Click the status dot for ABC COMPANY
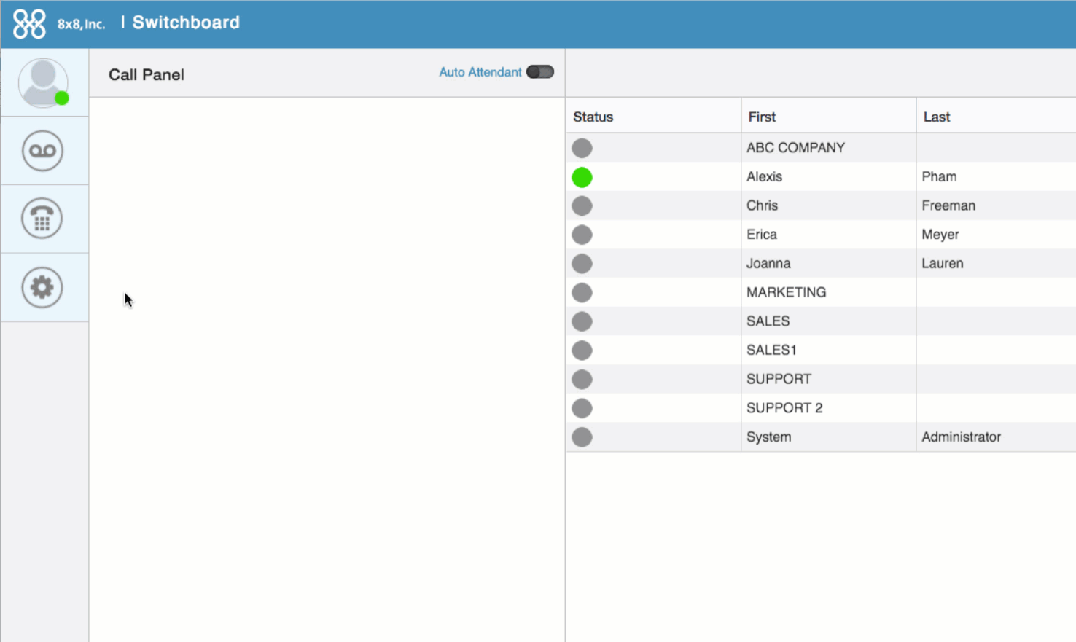Viewport: 1076px width, 642px height. [582, 148]
